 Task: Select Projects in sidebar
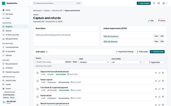coord(15,26)
